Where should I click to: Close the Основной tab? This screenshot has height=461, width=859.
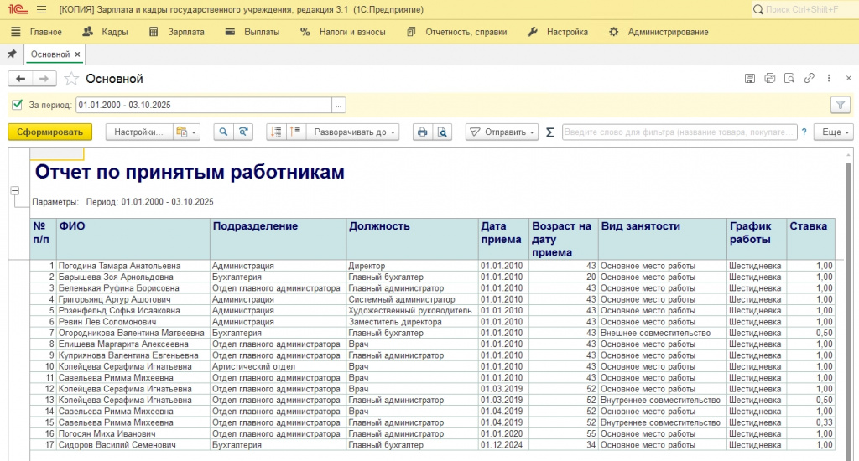click(x=77, y=54)
